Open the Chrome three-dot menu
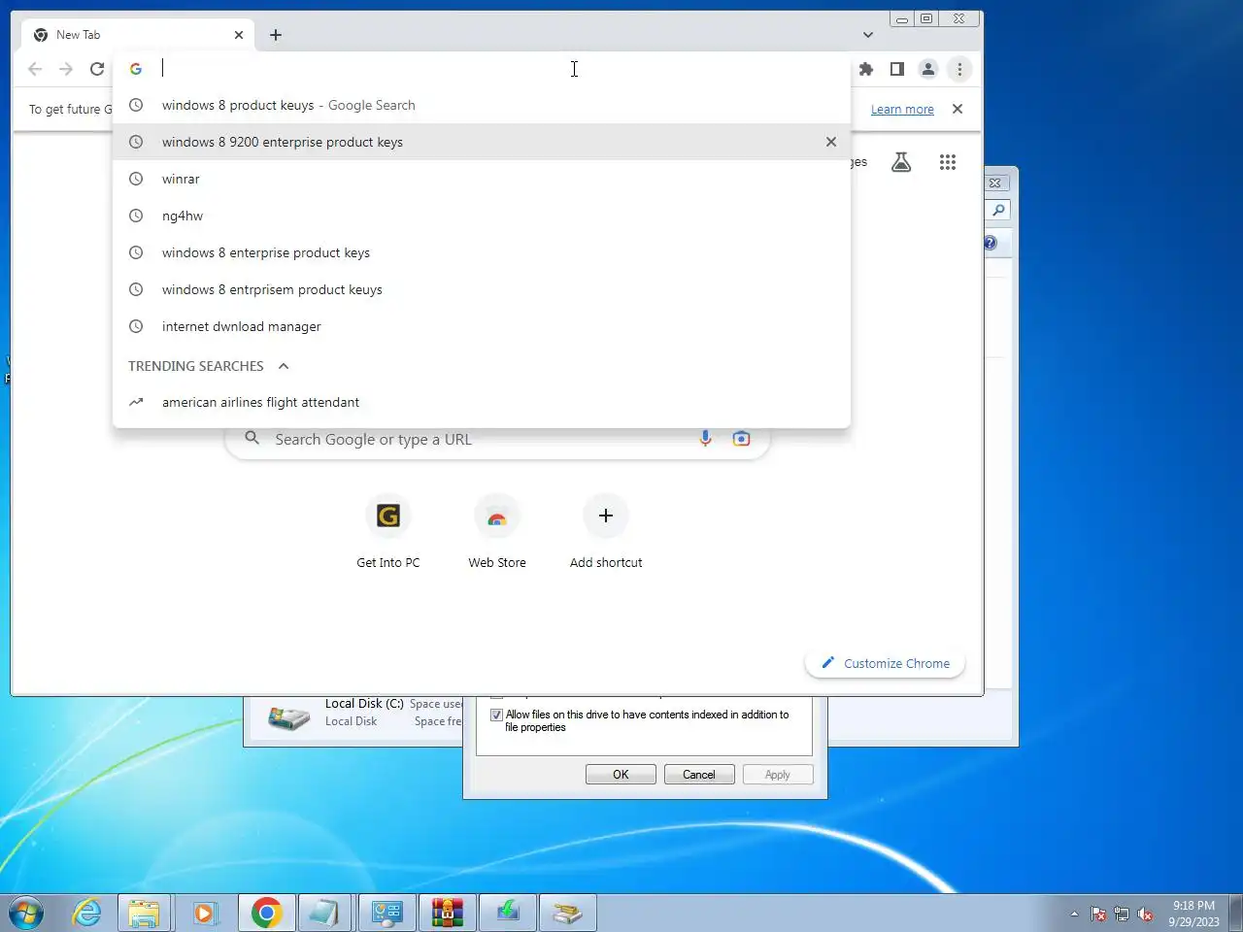 pos(959,69)
